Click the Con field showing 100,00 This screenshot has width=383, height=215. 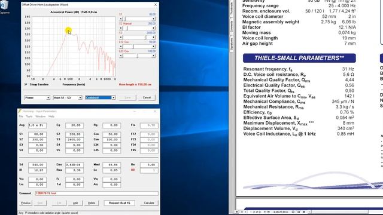pos(112,139)
